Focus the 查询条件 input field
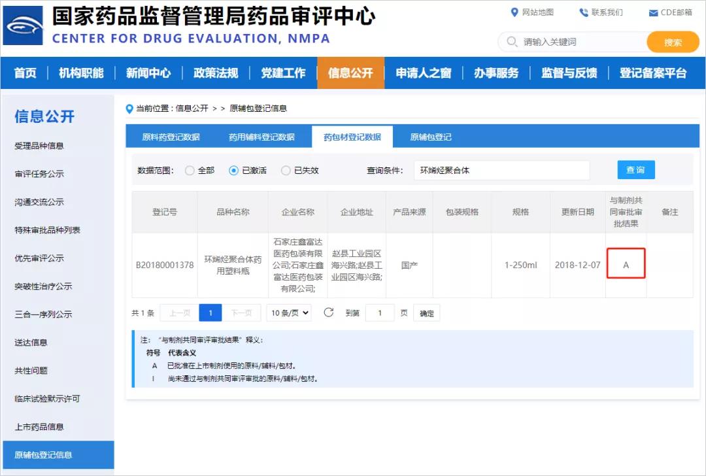706x476 pixels. [501, 170]
